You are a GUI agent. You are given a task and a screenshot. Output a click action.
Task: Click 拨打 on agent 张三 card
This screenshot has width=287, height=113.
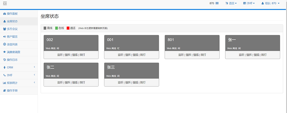(x=143, y=82)
